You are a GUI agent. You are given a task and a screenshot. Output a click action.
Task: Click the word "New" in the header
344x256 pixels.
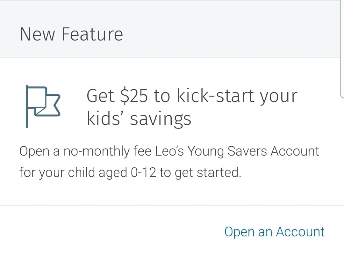(x=38, y=34)
